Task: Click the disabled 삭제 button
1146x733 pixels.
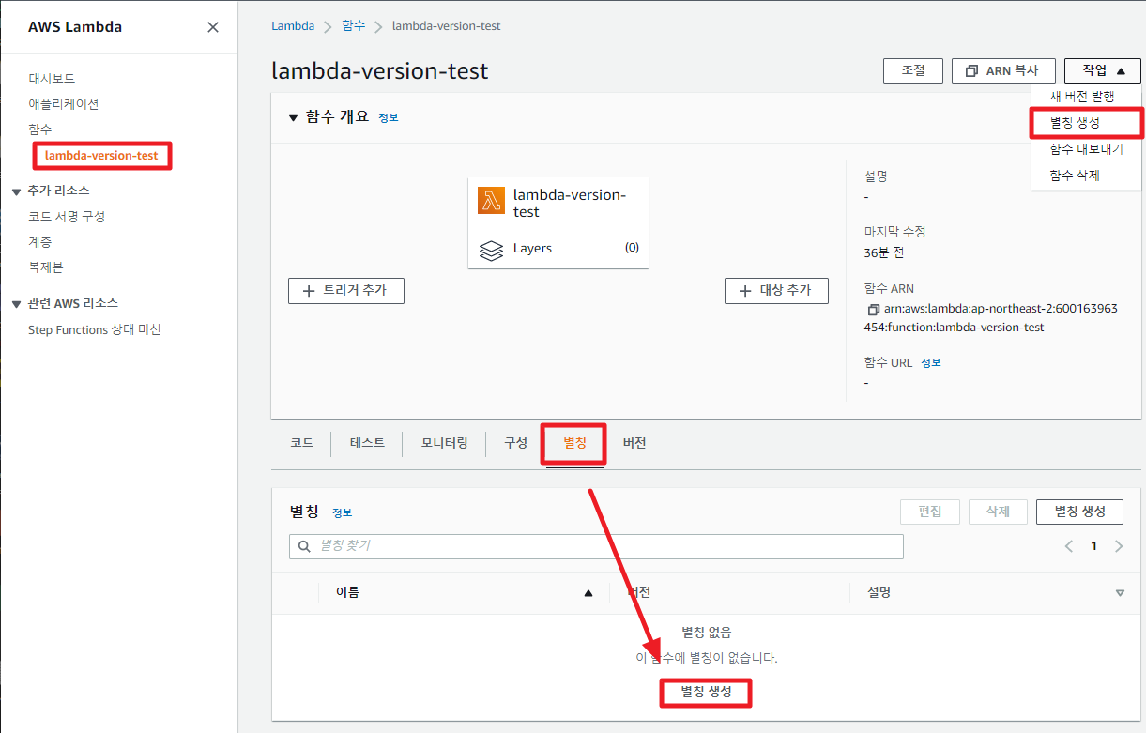Action: pos(998,512)
